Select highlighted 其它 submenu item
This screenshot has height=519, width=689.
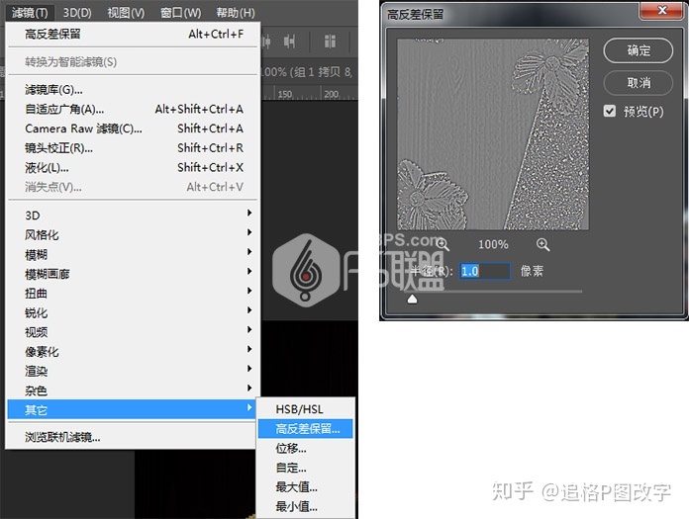point(132,409)
